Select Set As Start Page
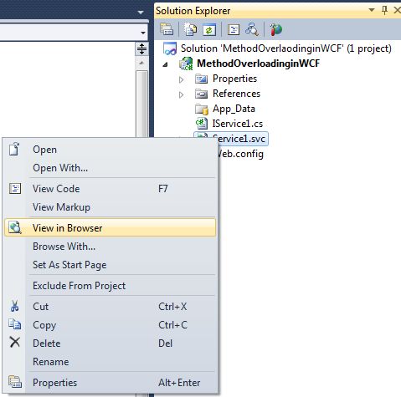Image resolution: width=401 pixels, height=397 pixels. click(x=111, y=265)
